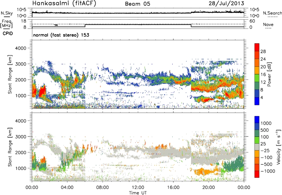The height and width of the screenshot is (195, 282).
Task: Click the '18' frequency axis tick
Action: [24, 21]
